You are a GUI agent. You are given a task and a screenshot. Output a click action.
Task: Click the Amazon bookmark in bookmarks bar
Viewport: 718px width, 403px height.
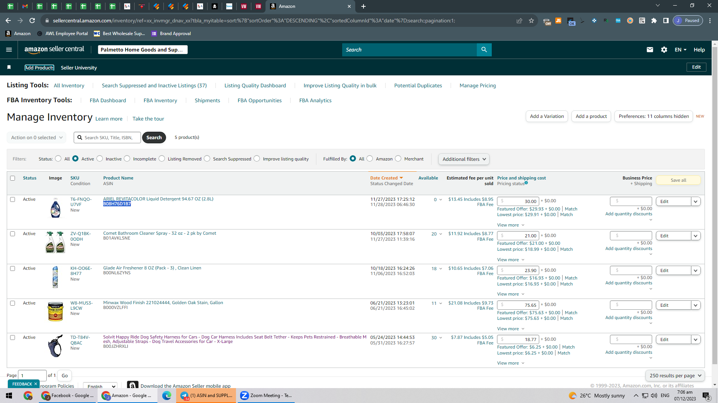tap(18, 34)
